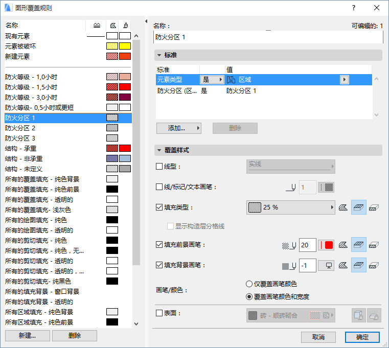This screenshot has width=389, height=348.
Task: Click 填充背景画笔 all-fills icon
Action: point(343,265)
